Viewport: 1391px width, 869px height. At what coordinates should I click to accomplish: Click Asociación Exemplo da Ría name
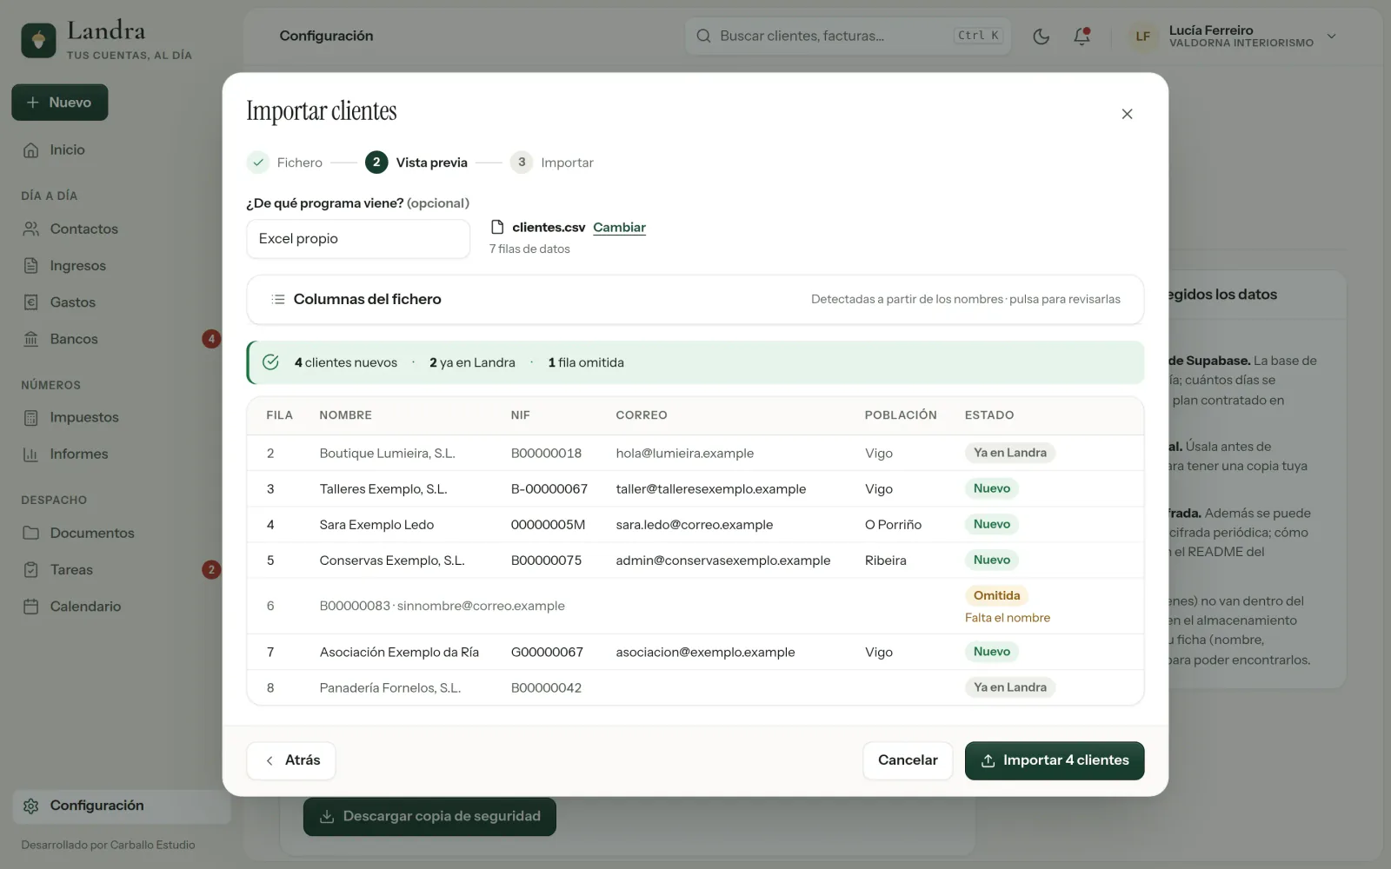[399, 653]
